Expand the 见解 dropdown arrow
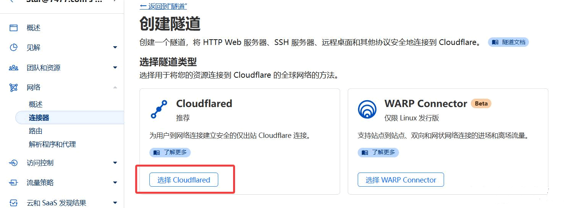 coord(115,48)
